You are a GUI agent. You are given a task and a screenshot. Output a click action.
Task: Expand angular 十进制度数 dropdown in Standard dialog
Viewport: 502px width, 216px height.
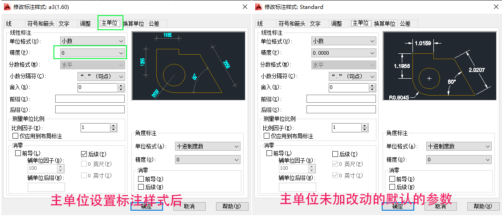point(459,147)
